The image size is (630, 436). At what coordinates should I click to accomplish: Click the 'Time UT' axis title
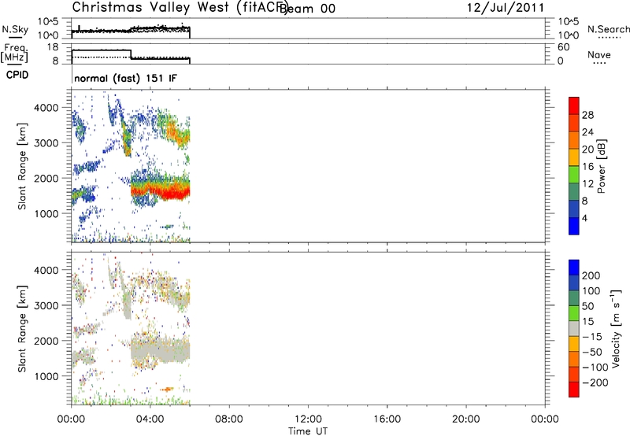point(308,431)
